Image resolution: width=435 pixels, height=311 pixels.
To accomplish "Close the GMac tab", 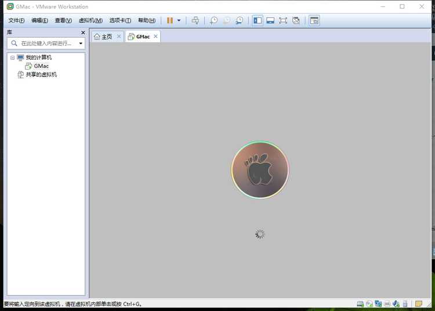I will [155, 37].
